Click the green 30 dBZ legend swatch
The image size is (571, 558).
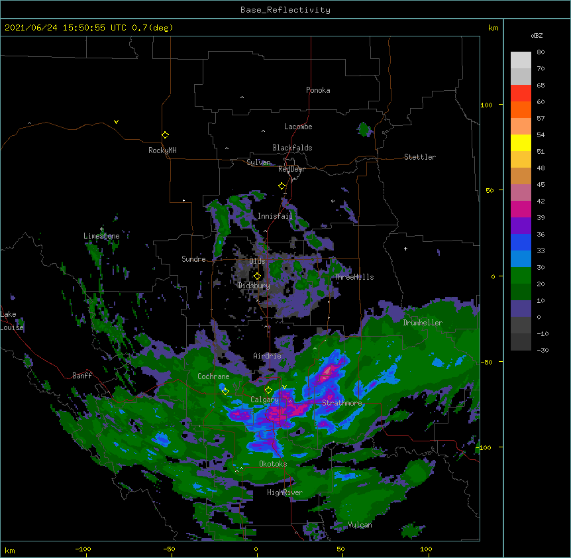click(521, 276)
